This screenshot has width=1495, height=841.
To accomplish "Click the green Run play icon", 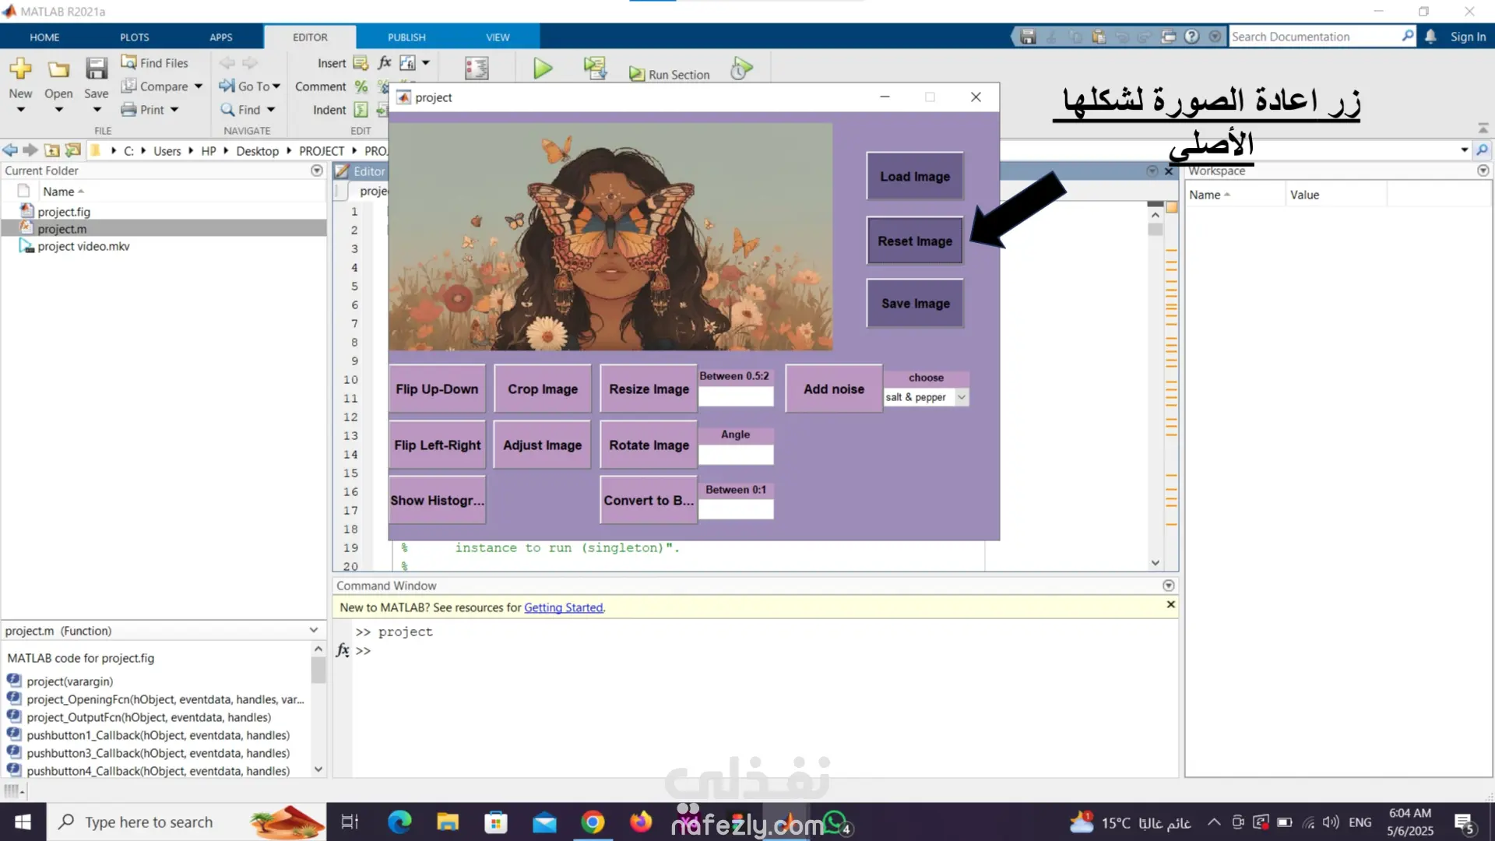I will (543, 69).
